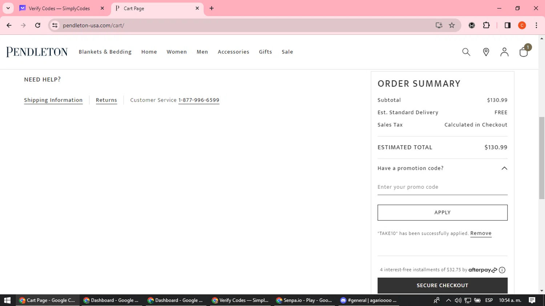Click the ESP language indicator

click(489, 300)
